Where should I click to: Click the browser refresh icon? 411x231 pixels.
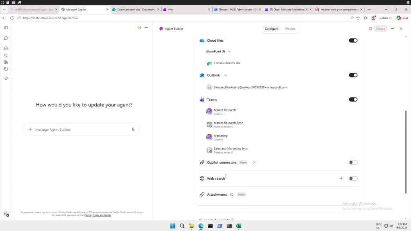point(12,18)
